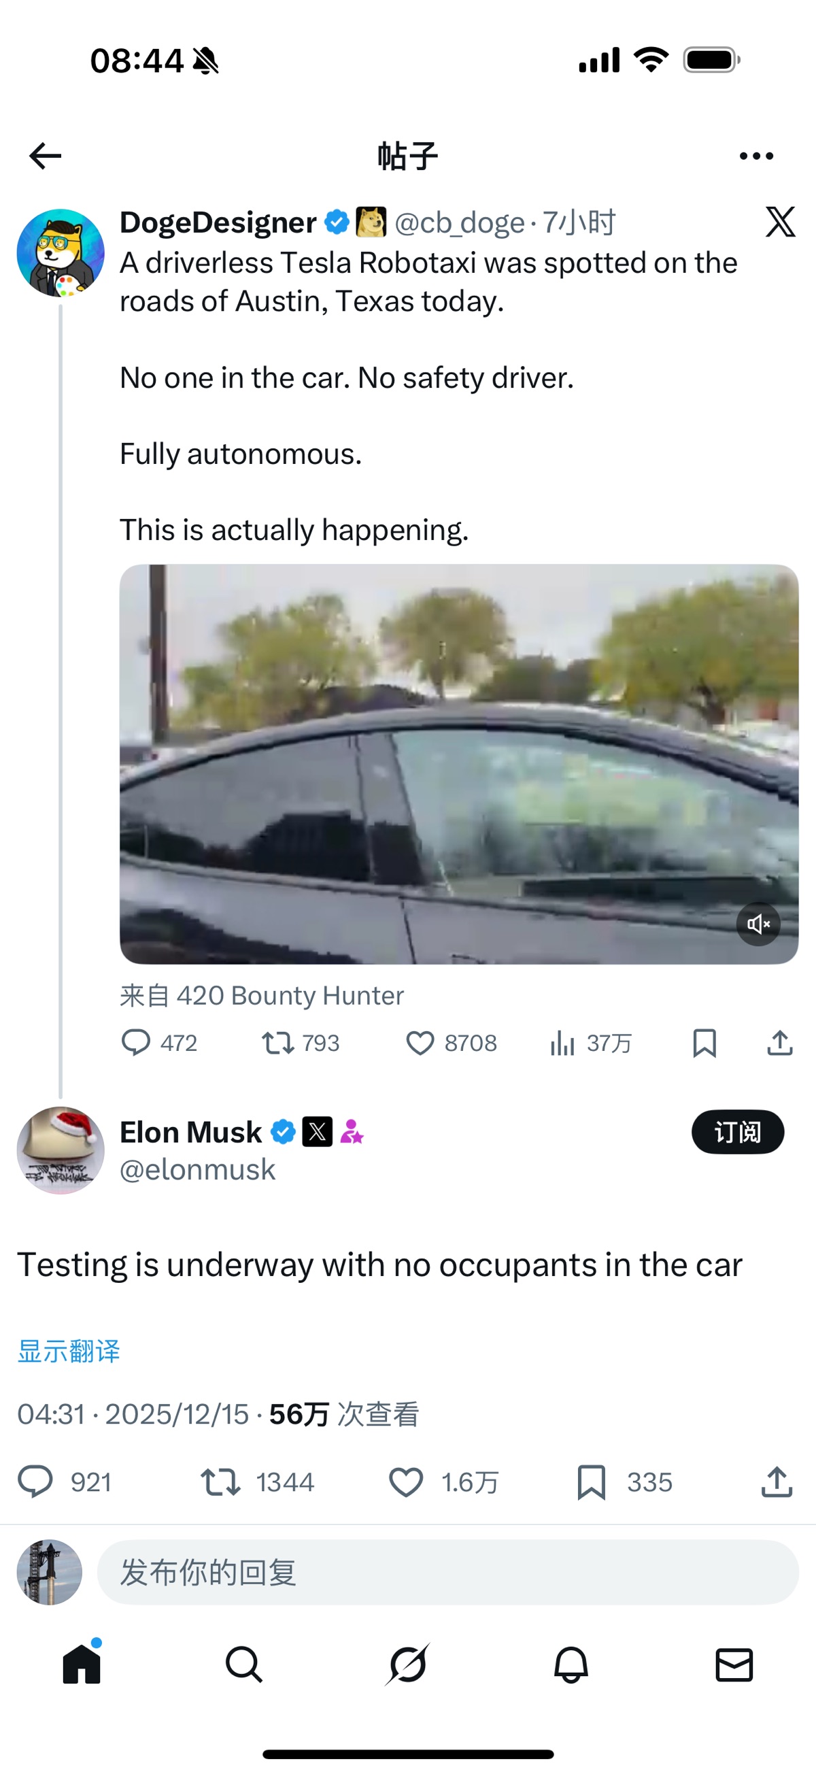Image resolution: width=816 pixels, height=1774 pixels.
Task: Play the Tesla Robotaxi video thumbnail
Action: tap(458, 764)
